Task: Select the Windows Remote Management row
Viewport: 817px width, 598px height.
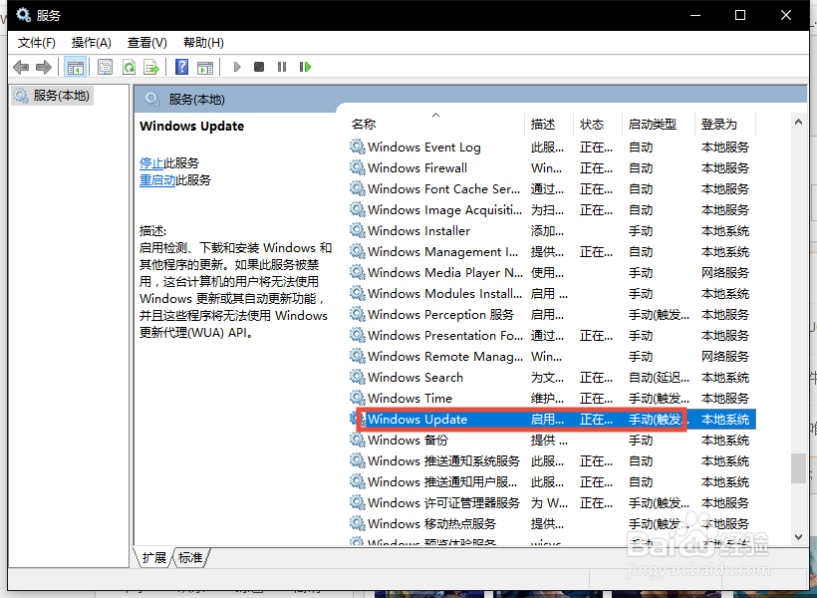Action: point(552,356)
